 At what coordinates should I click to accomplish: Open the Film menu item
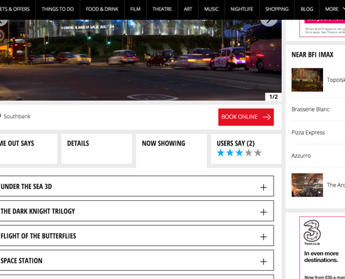coord(135,9)
